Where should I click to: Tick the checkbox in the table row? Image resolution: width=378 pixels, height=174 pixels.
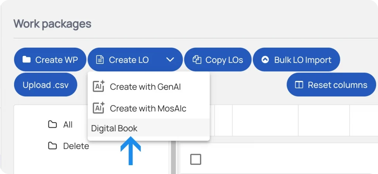click(x=196, y=159)
